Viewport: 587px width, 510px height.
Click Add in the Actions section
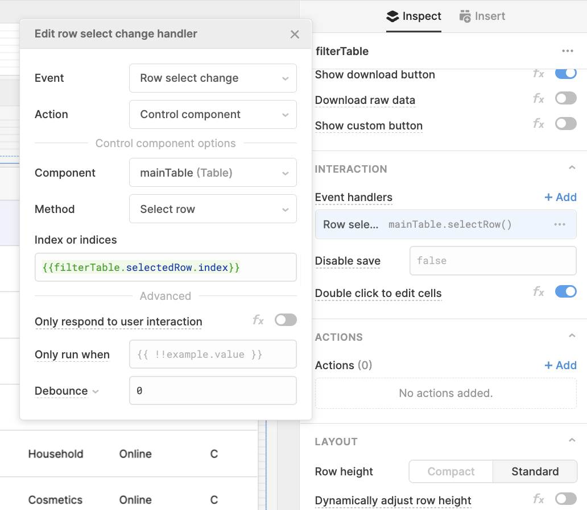(x=560, y=365)
